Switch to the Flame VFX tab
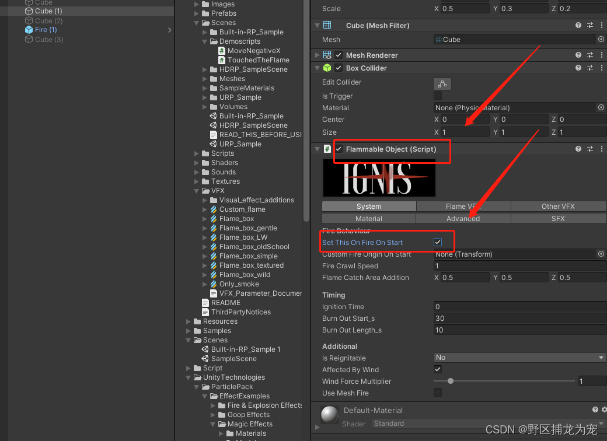 (x=463, y=206)
